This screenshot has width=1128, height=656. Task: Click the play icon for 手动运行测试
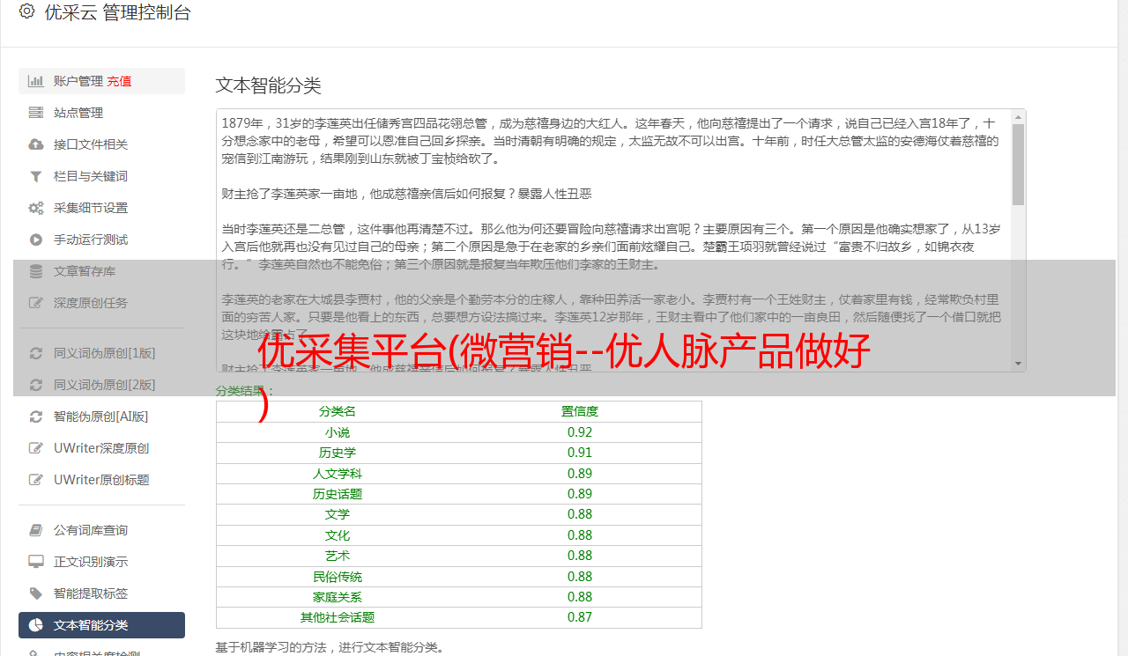coord(35,240)
